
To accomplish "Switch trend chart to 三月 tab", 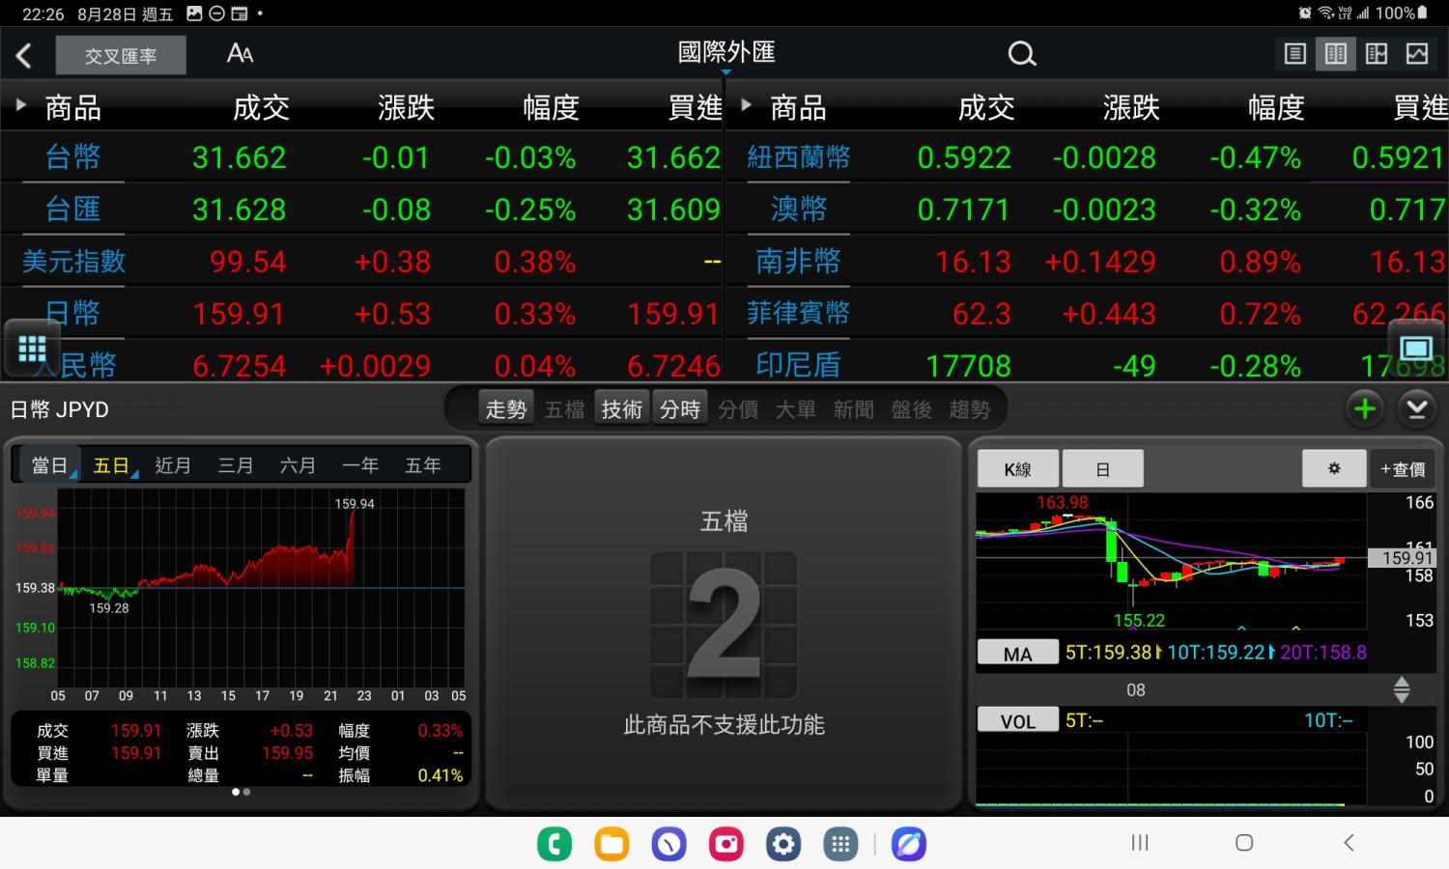I will [x=236, y=465].
